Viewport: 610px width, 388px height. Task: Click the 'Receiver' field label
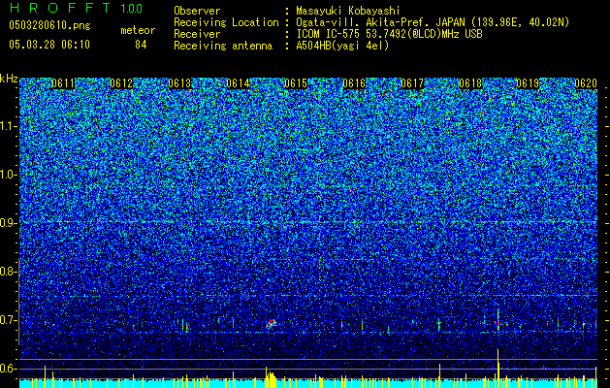tap(197, 34)
